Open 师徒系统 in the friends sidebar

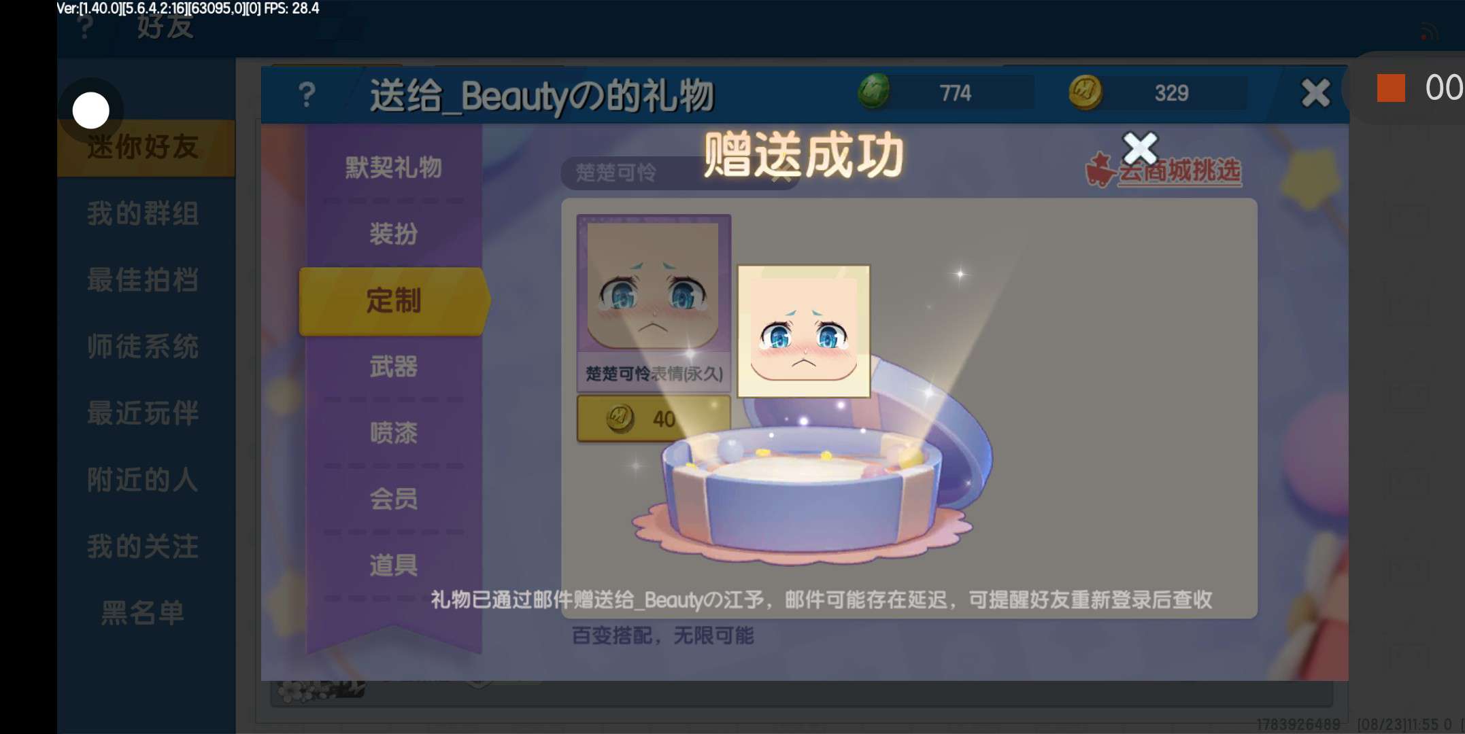point(144,347)
